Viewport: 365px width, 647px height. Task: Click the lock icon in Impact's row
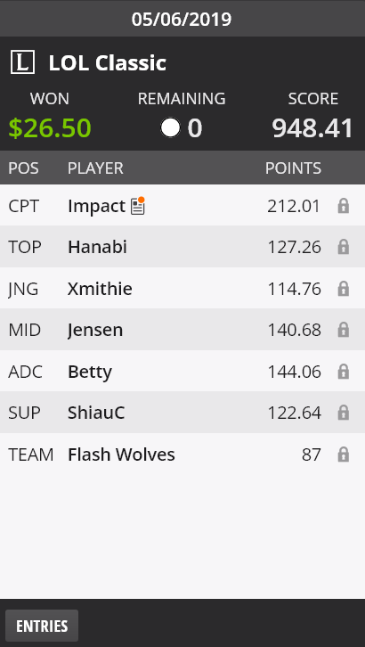click(x=343, y=206)
